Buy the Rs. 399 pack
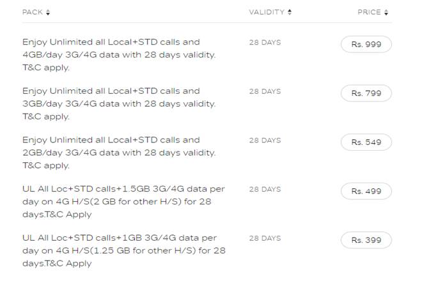Image resolution: width=422 pixels, height=281 pixels. click(x=366, y=240)
